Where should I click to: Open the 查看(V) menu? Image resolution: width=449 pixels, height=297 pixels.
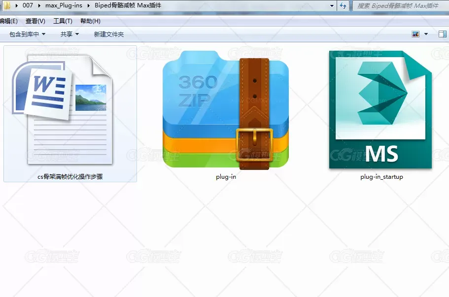tap(35, 21)
